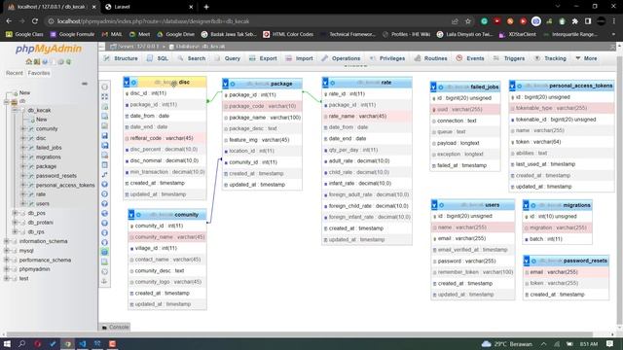Open the SQL tab
The width and height of the screenshot is (623, 350).
[x=158, y=58]
